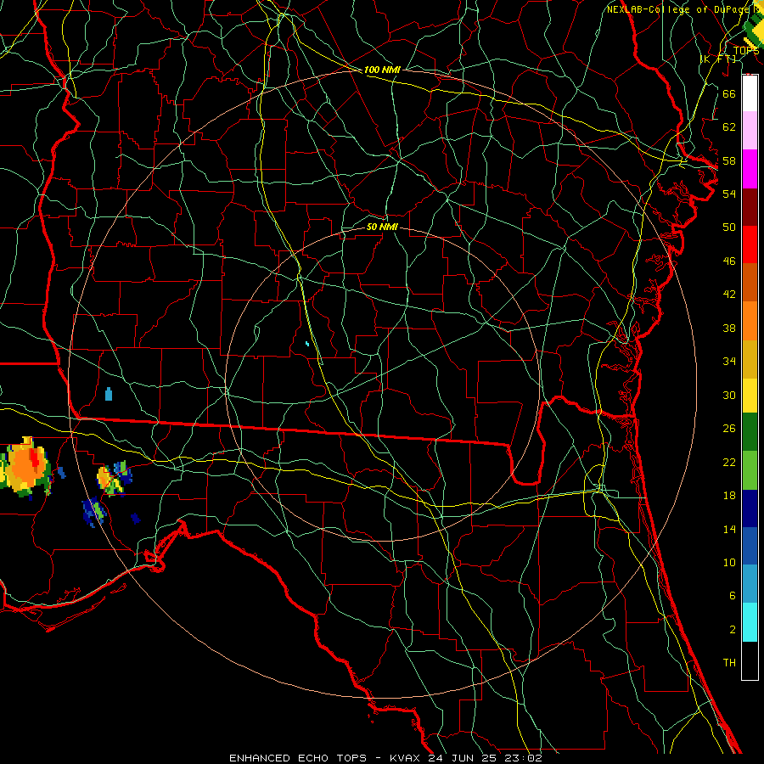Click the '26' legend value
The height and width of the screenshot is (764, 764).
pyautogui.click(x=729, y=429)
